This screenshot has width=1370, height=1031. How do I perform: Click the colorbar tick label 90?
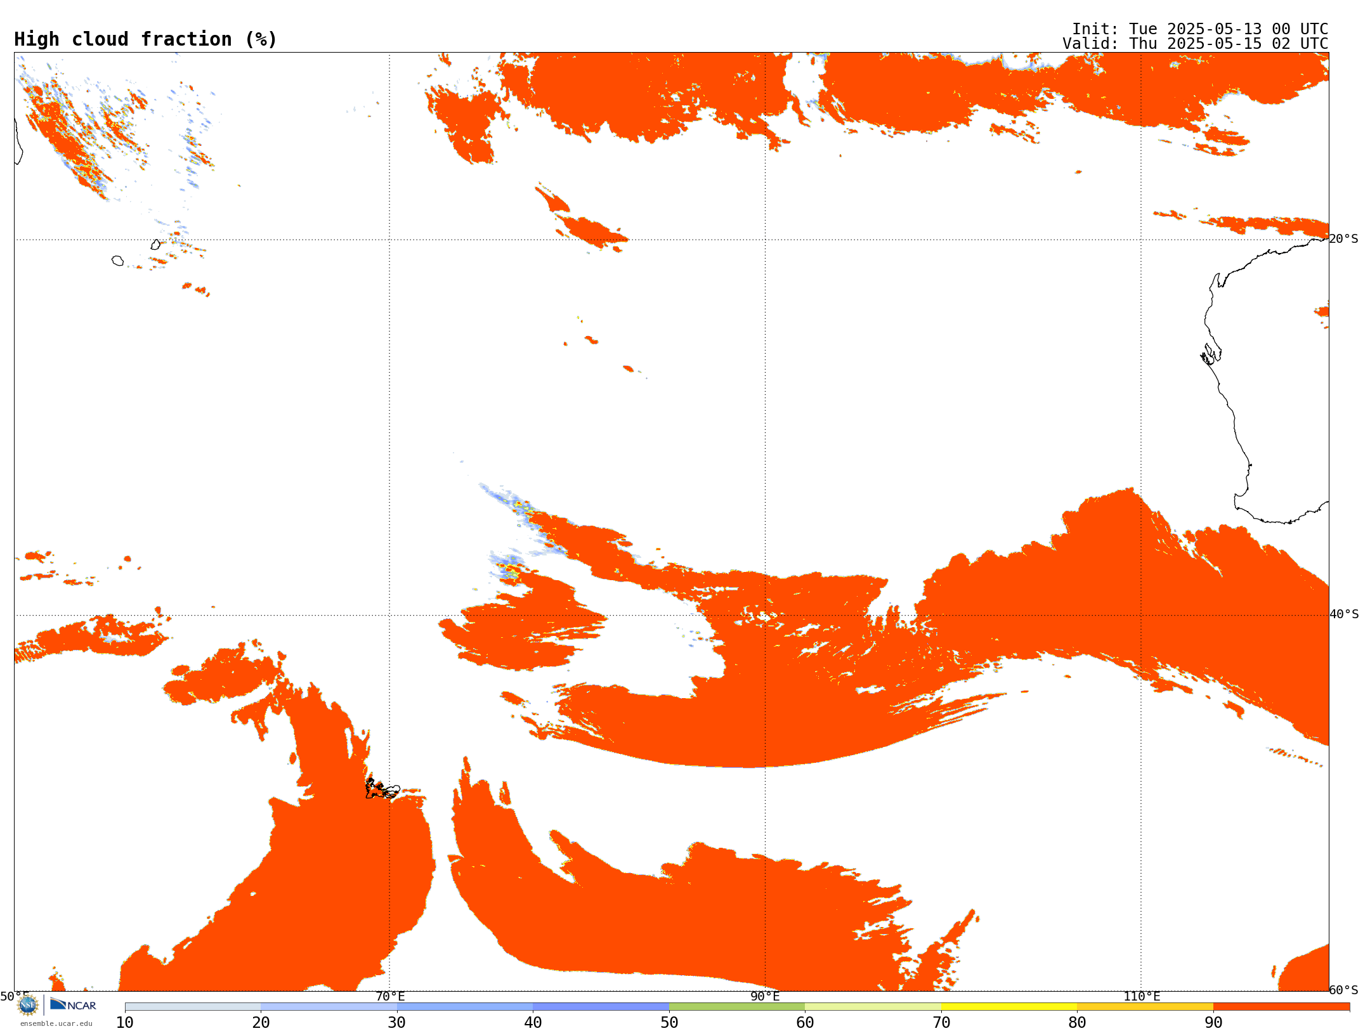click(1213, 1023)
